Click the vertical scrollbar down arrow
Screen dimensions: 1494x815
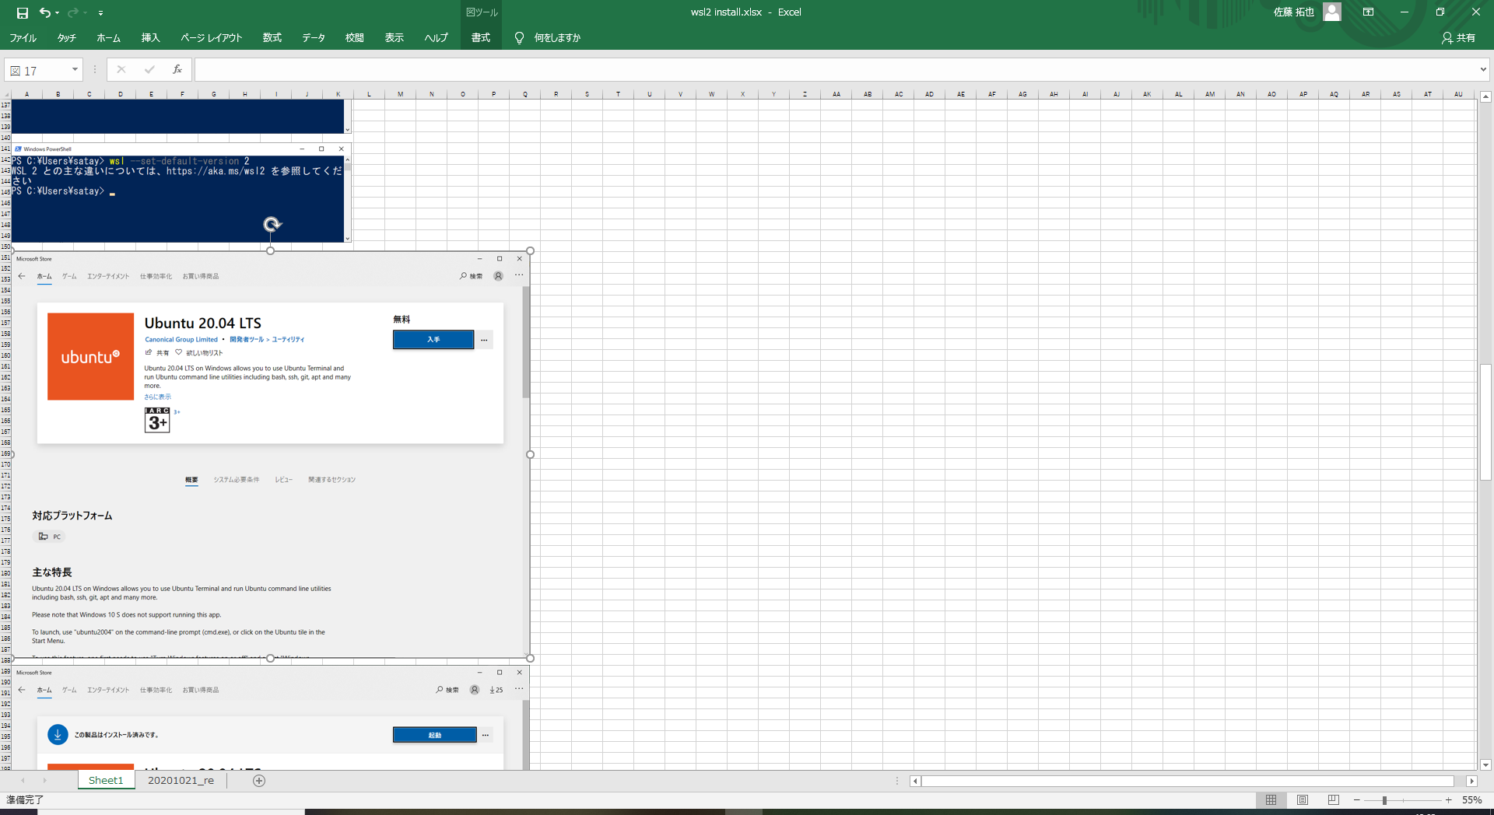point(1485,765)
